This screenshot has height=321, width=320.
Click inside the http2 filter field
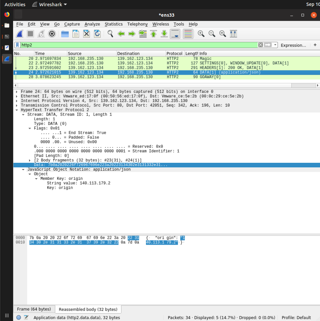pos(139,45)
